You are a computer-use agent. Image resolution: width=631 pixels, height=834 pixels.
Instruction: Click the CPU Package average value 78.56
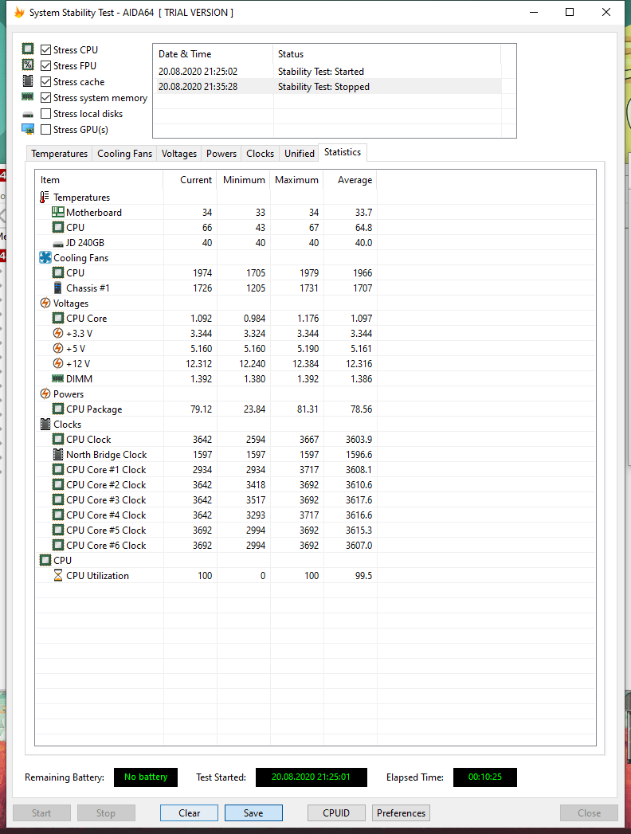tap(361, 409)
